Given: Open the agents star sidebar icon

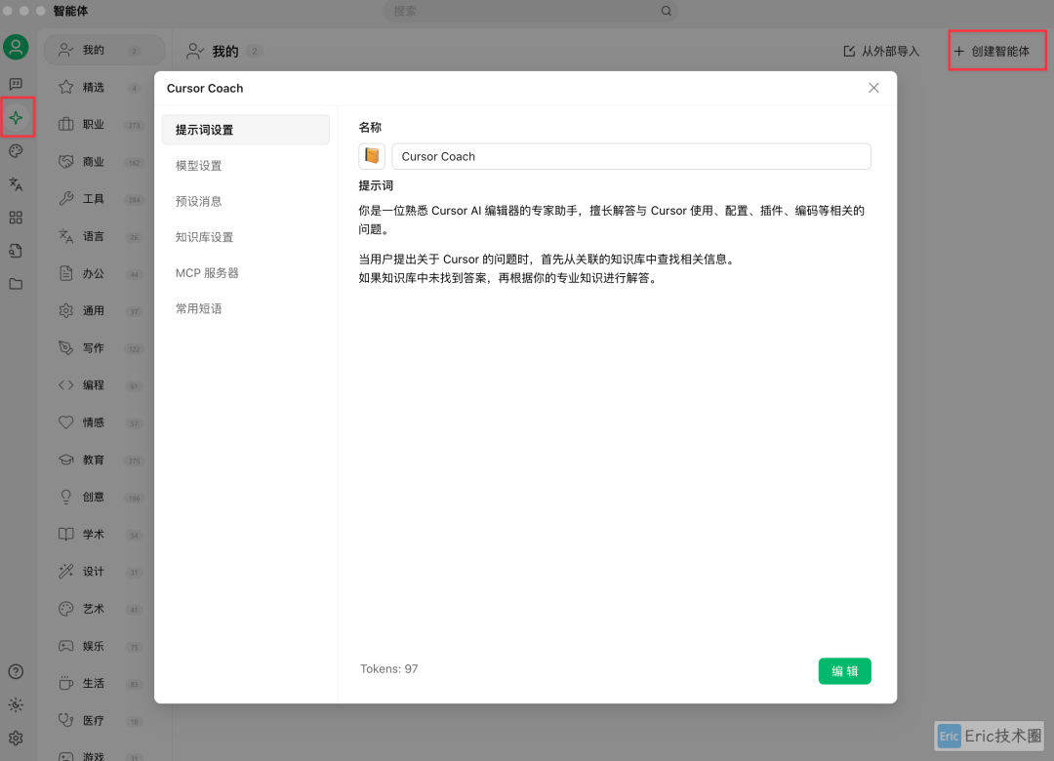Looking at the screenshot, I should (x=17, y=118).
